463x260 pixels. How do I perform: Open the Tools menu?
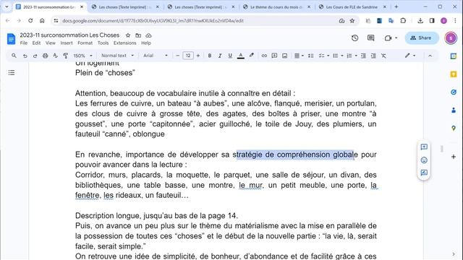point(103,43)
